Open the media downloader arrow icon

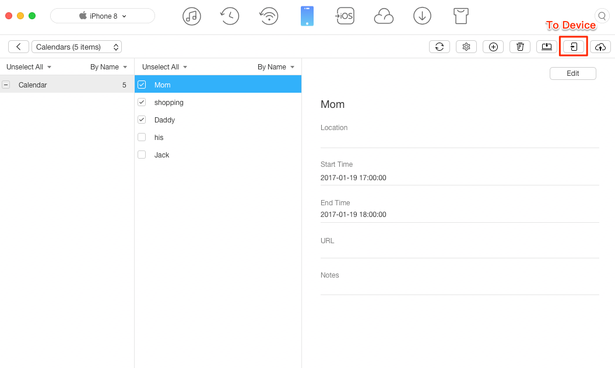point(422,16)
